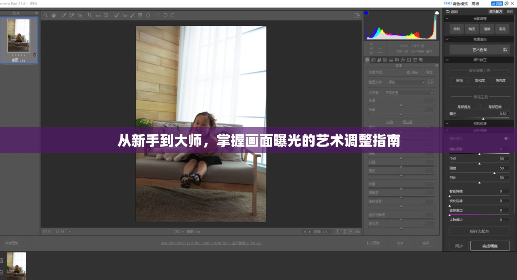This screenshot has width=517, height=280.
Task: Collapse the 细节修正 section
Action: coord(447,60)
